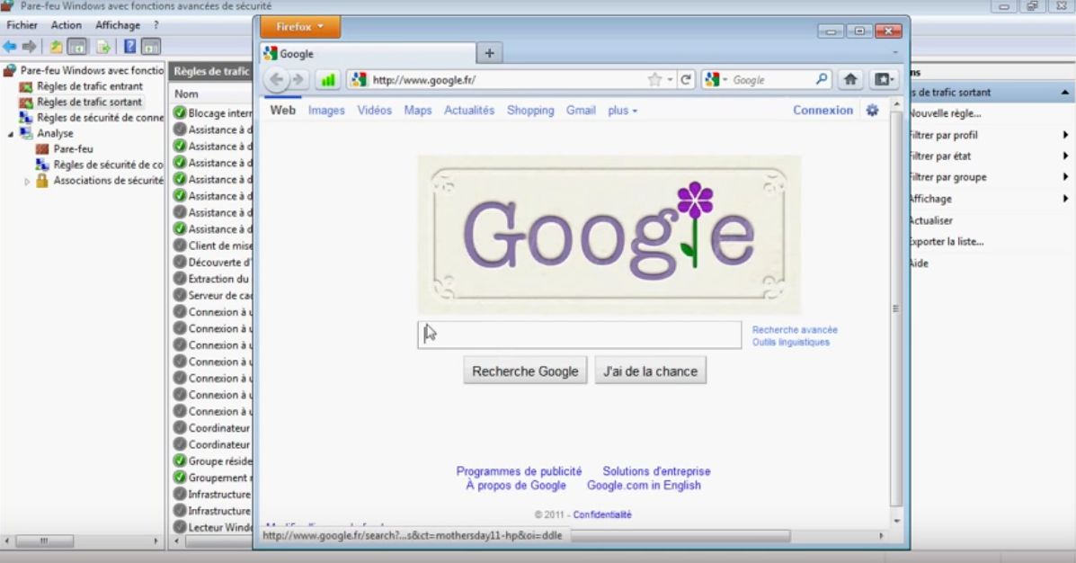Click the Connexion sign-in link

pyautogui.click(x=823, y=110)
